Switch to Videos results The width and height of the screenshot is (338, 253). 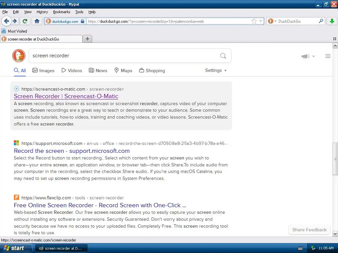72,70
